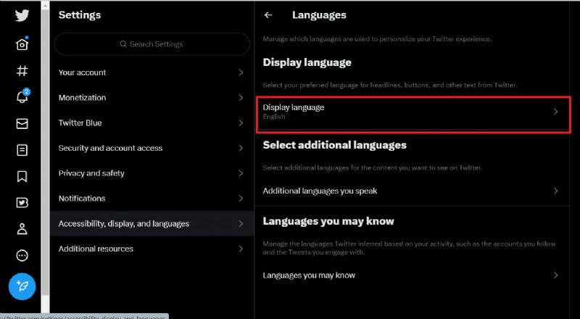Click the Languages page title

319,15
